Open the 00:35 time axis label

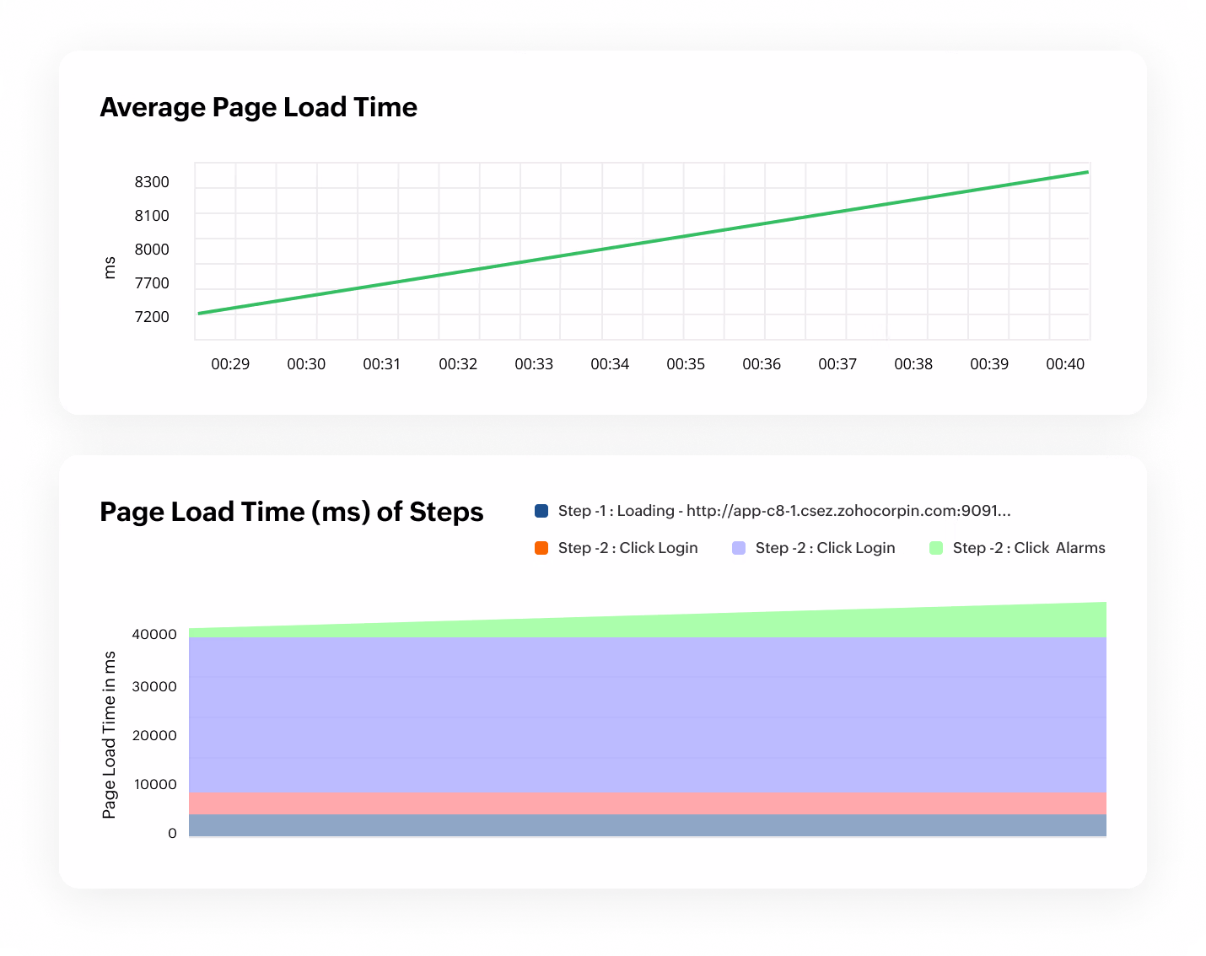pos(686,364)
